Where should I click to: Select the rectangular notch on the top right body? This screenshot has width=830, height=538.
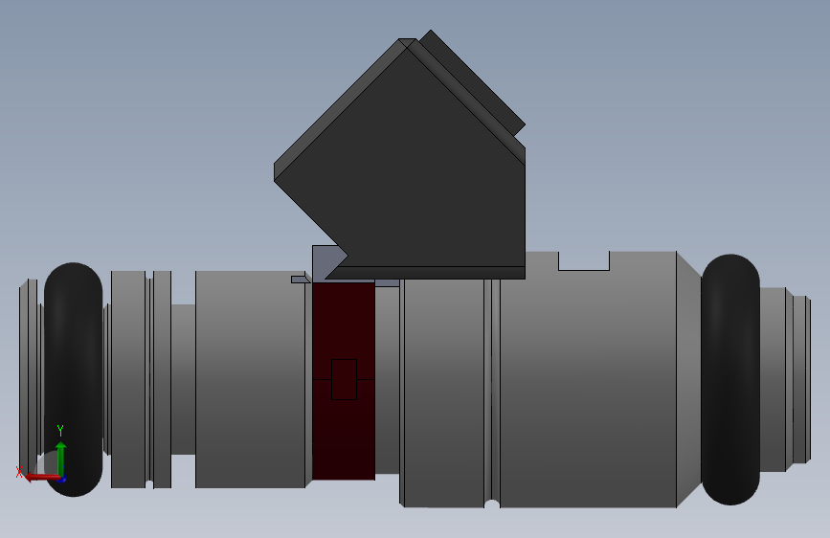[x=584, y=261]
